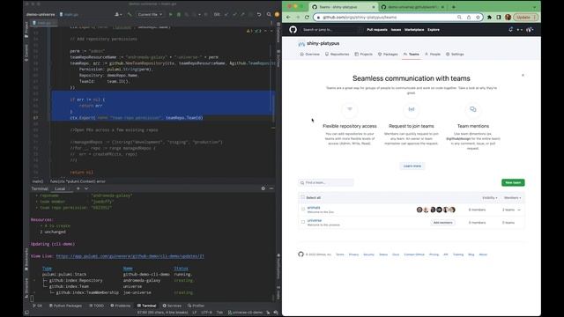Click the GitHub Octocat logo in the header
The width and height of the screenshot is (564, 317).
[293, 29]
